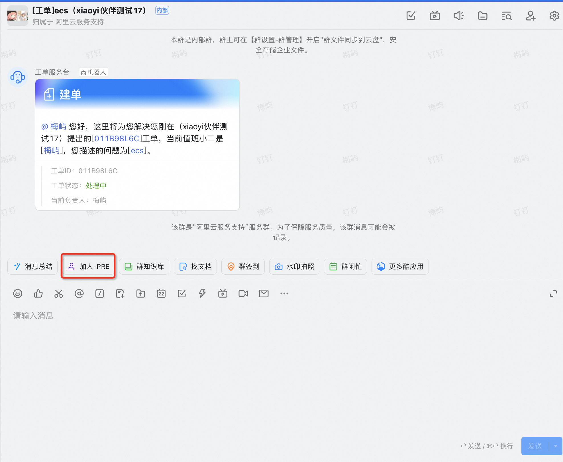Open the emoji picker
Screen dimensions: 563x462
pyautogui.click(x=18, y=293)
